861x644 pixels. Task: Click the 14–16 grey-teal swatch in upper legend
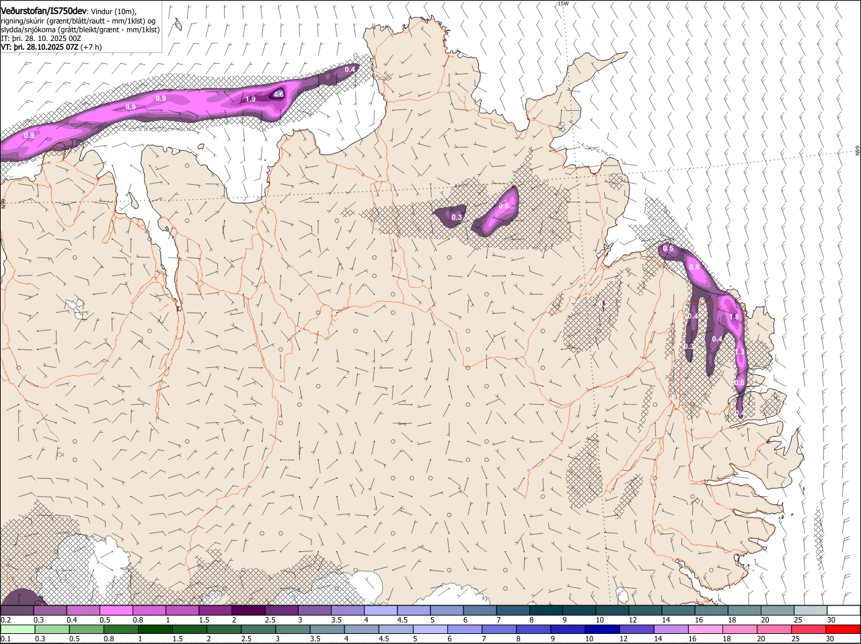coord(678,610)
